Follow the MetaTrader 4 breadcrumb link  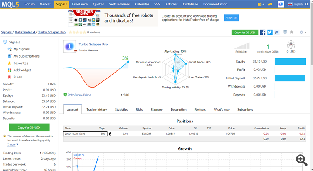coord(25,32)
